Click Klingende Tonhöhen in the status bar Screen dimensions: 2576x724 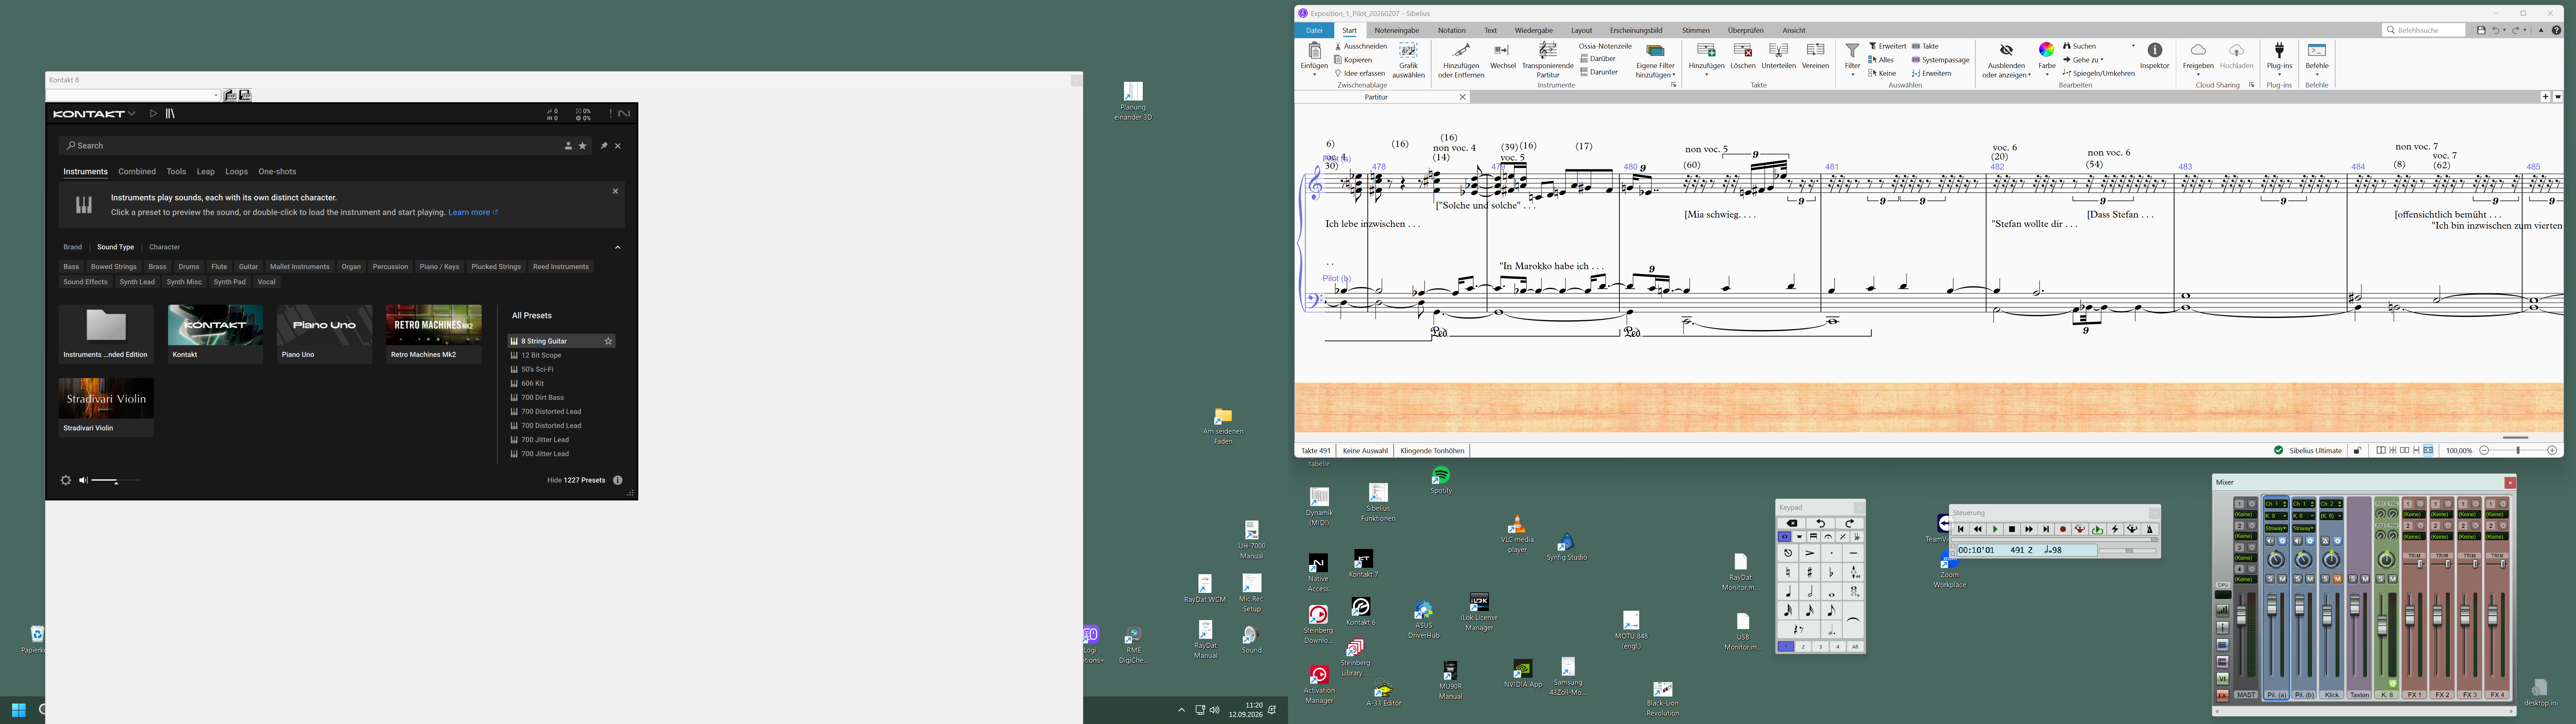click(x=1432, y=451)
